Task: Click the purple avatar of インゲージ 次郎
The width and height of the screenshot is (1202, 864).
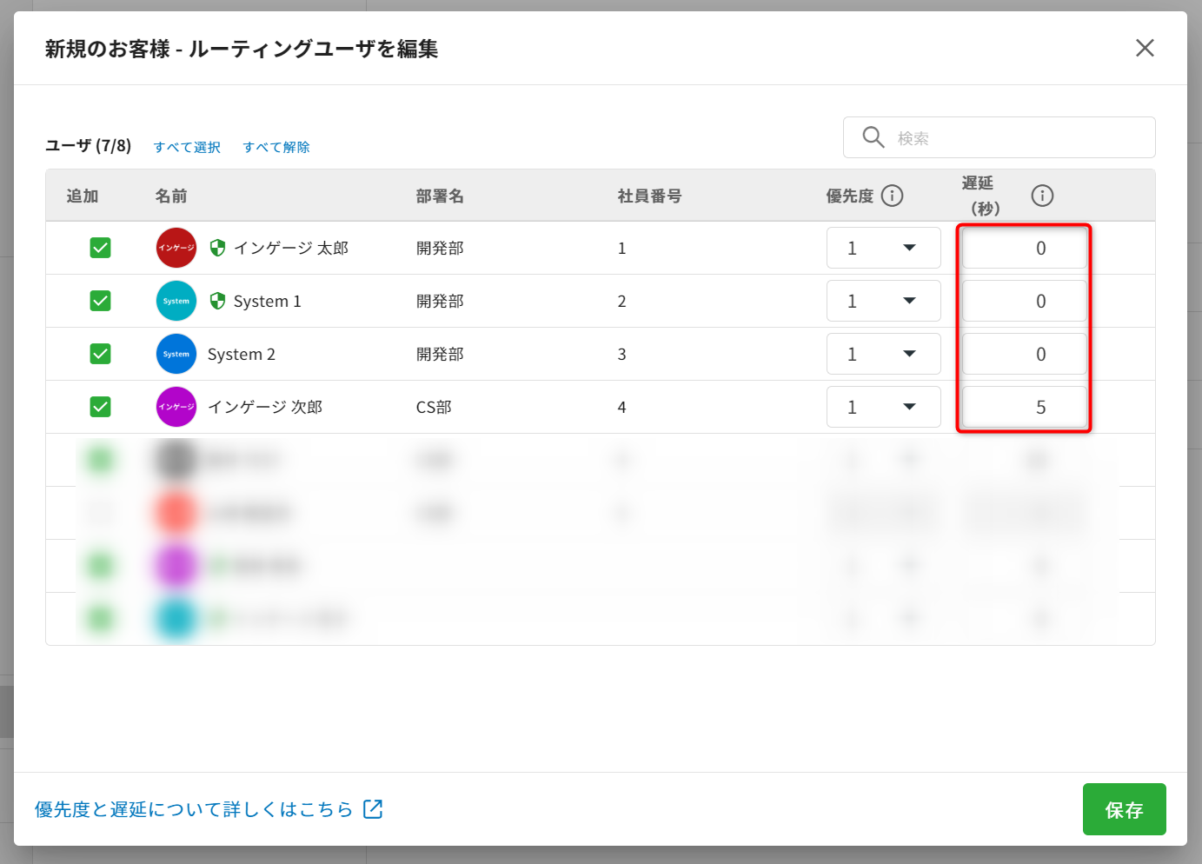Action: [x=176, y=407]
